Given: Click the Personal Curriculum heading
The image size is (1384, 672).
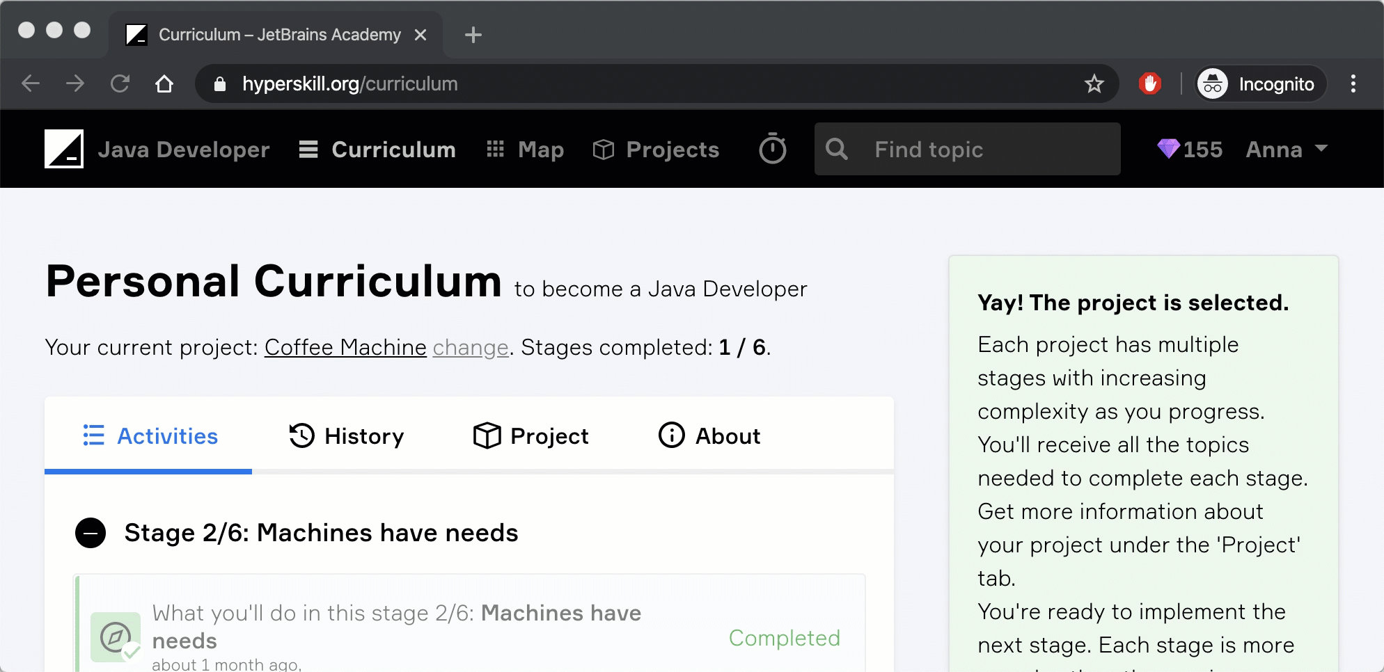Looking at the screenshot, I should (274, 282).
